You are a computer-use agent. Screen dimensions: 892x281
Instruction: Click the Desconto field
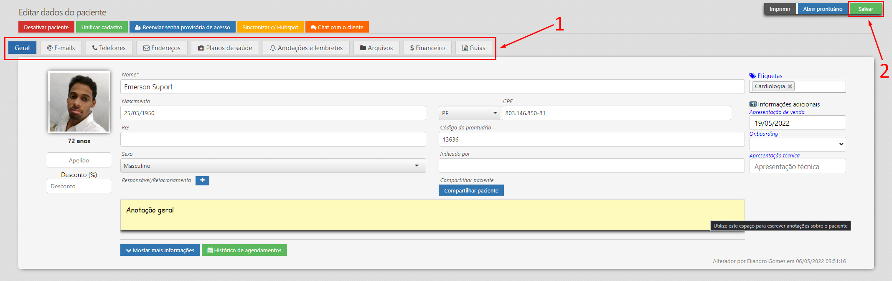tap(79, 186)
